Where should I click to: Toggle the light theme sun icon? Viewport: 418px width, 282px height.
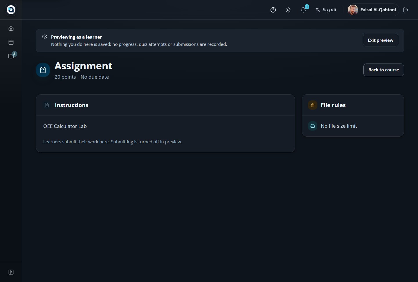(288, 10)
